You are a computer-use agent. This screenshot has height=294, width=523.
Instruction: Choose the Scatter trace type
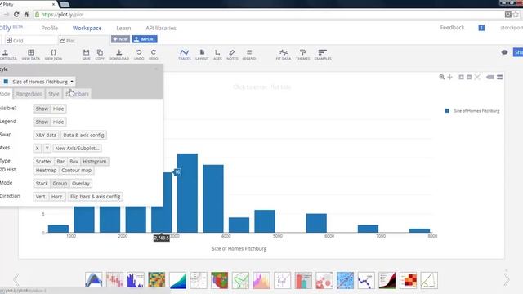tap(43, 162)
